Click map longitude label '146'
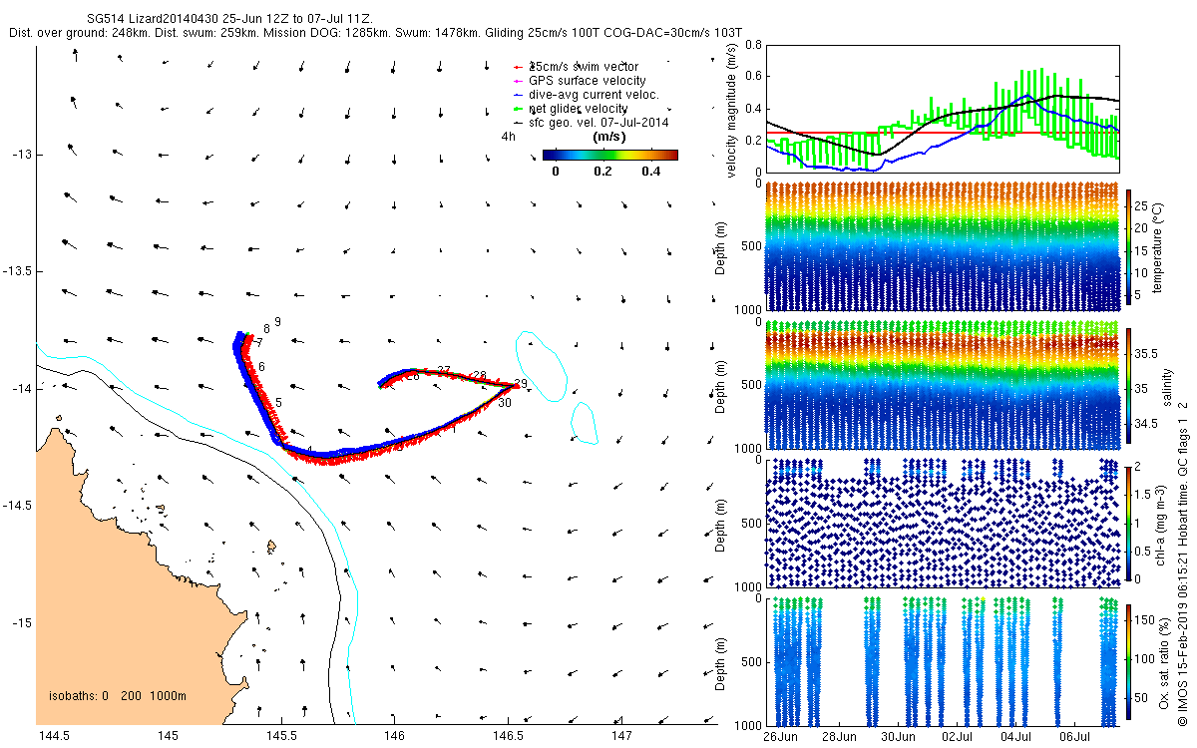Viewport: 1197px width, 748px height. point(394,736)
